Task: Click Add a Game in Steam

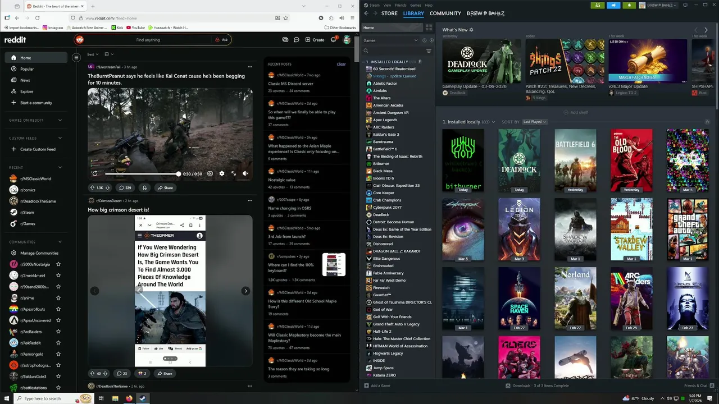Action: (x=377, y=385)
